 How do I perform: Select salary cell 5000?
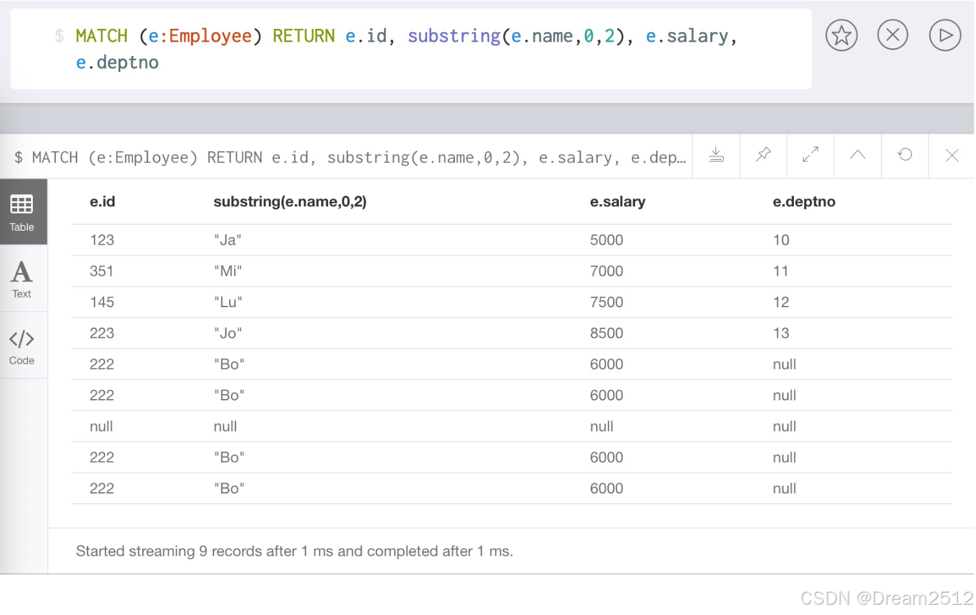point(607,240)
